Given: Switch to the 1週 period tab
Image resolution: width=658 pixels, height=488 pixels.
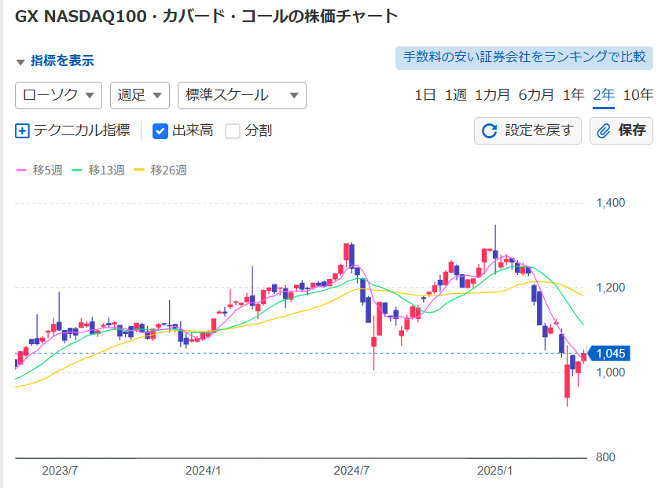Looking at the screenshot, I should [x=456, y=95].
